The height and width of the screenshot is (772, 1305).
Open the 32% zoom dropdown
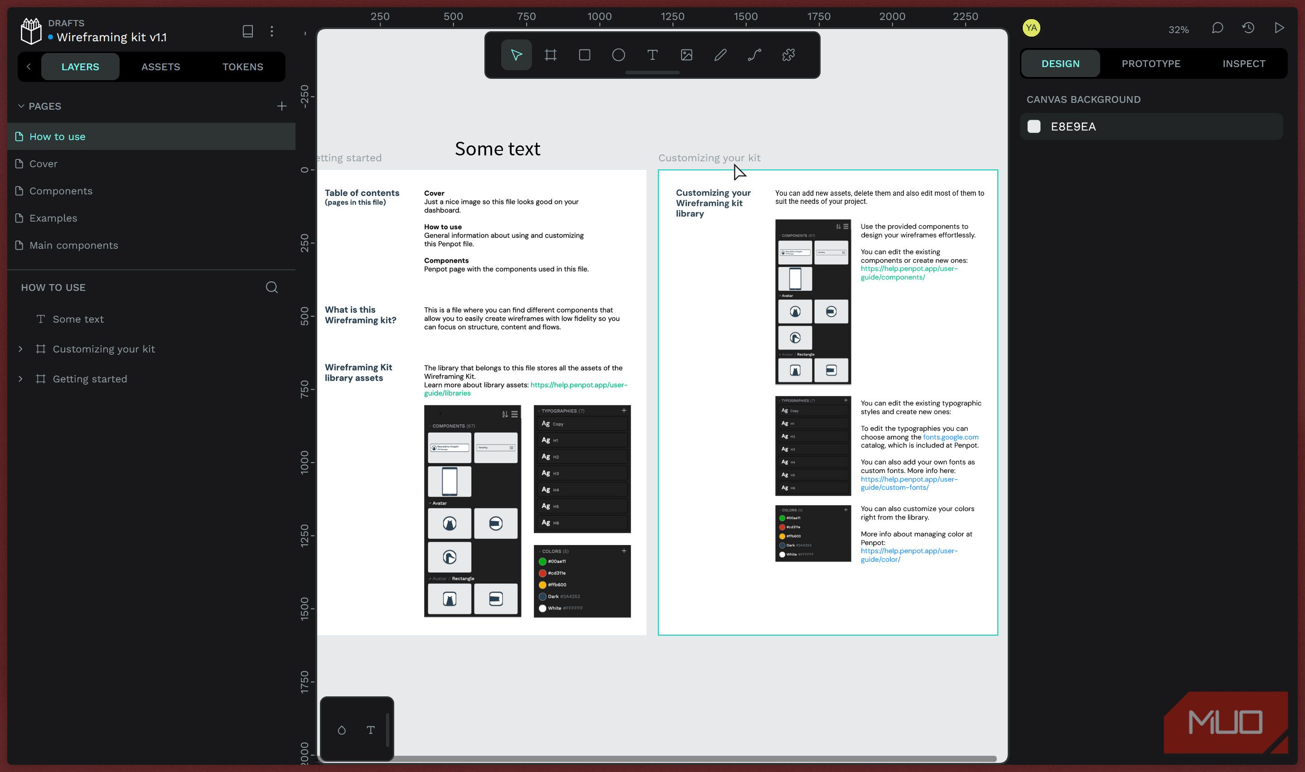(1179, 29)
